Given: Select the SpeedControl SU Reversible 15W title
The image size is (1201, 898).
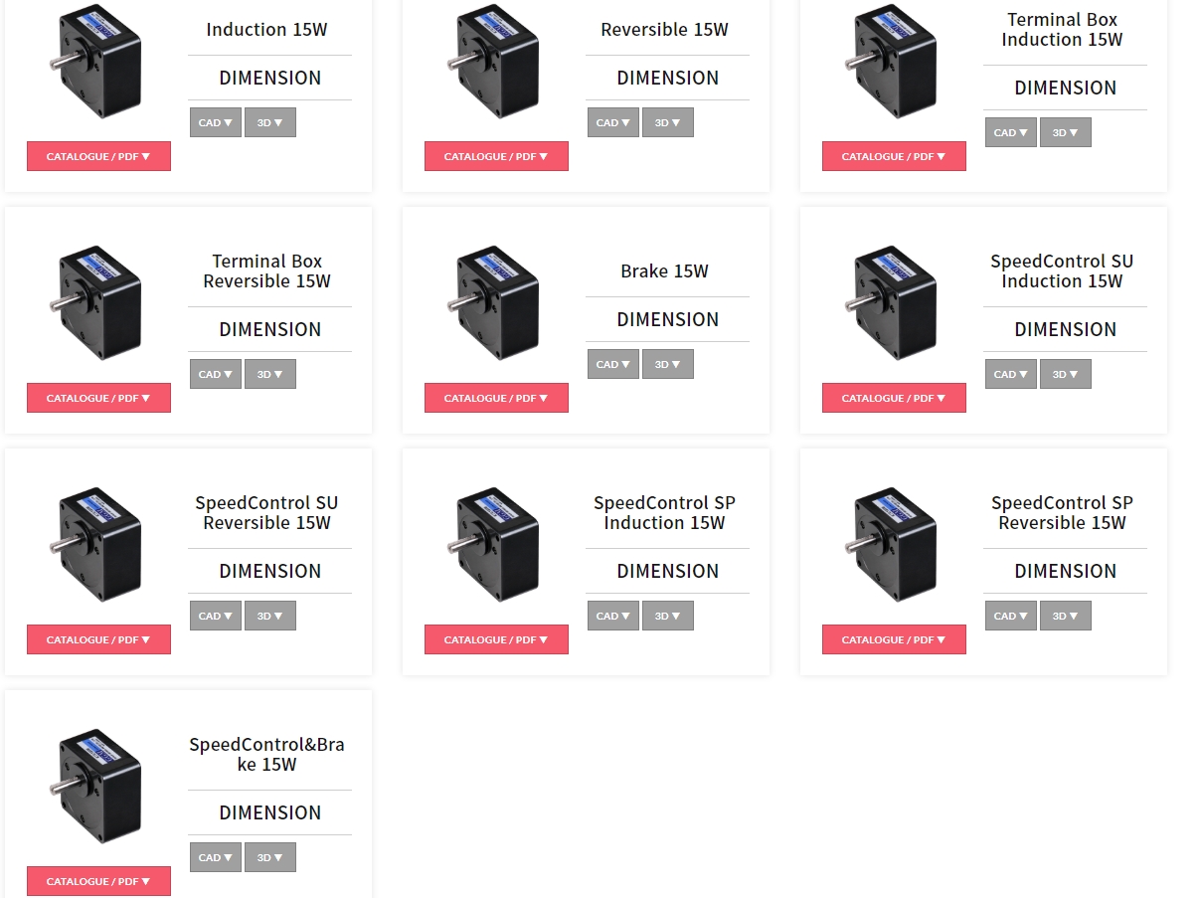Looking at the screenshot, I should [x=266, y=513].
